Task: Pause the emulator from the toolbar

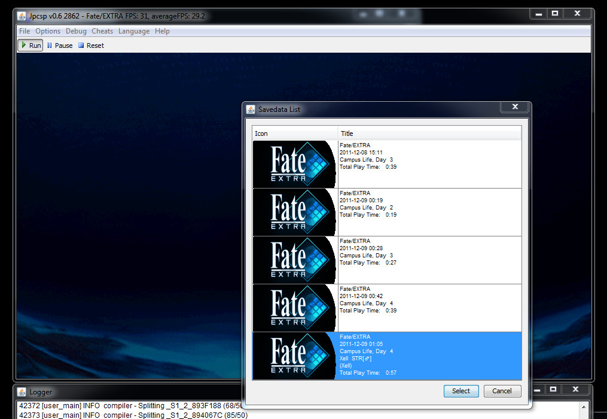Action: coord(60,45)
